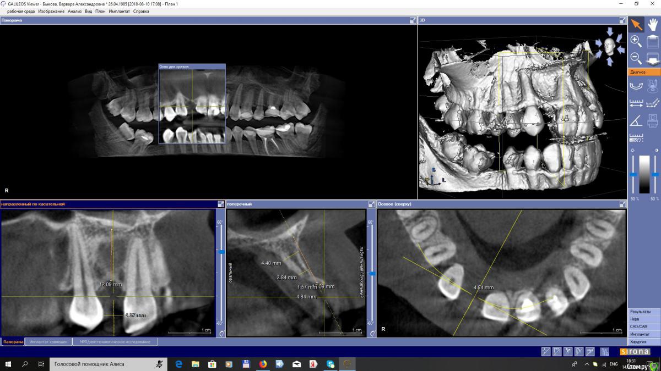Select the jaw arch panoramic curve tool
The image size is (661, 371).
(x=636, y=86)
